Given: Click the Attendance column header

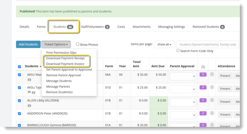Looking at the screenshot, I should (x=226, y=66).
